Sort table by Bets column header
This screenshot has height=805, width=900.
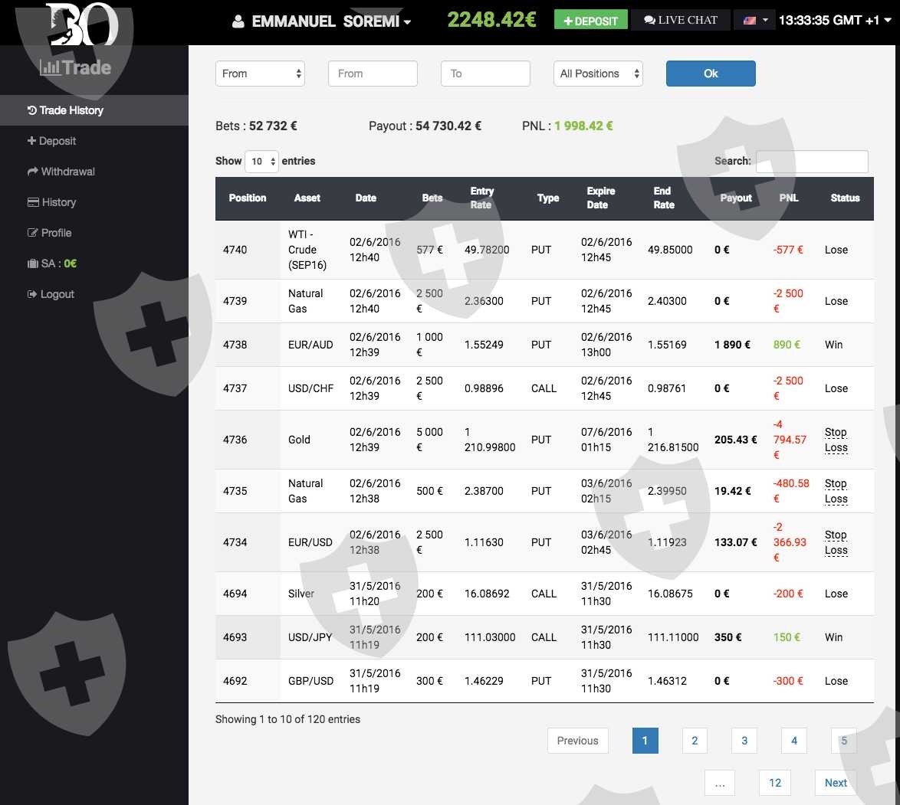[432, 198]
